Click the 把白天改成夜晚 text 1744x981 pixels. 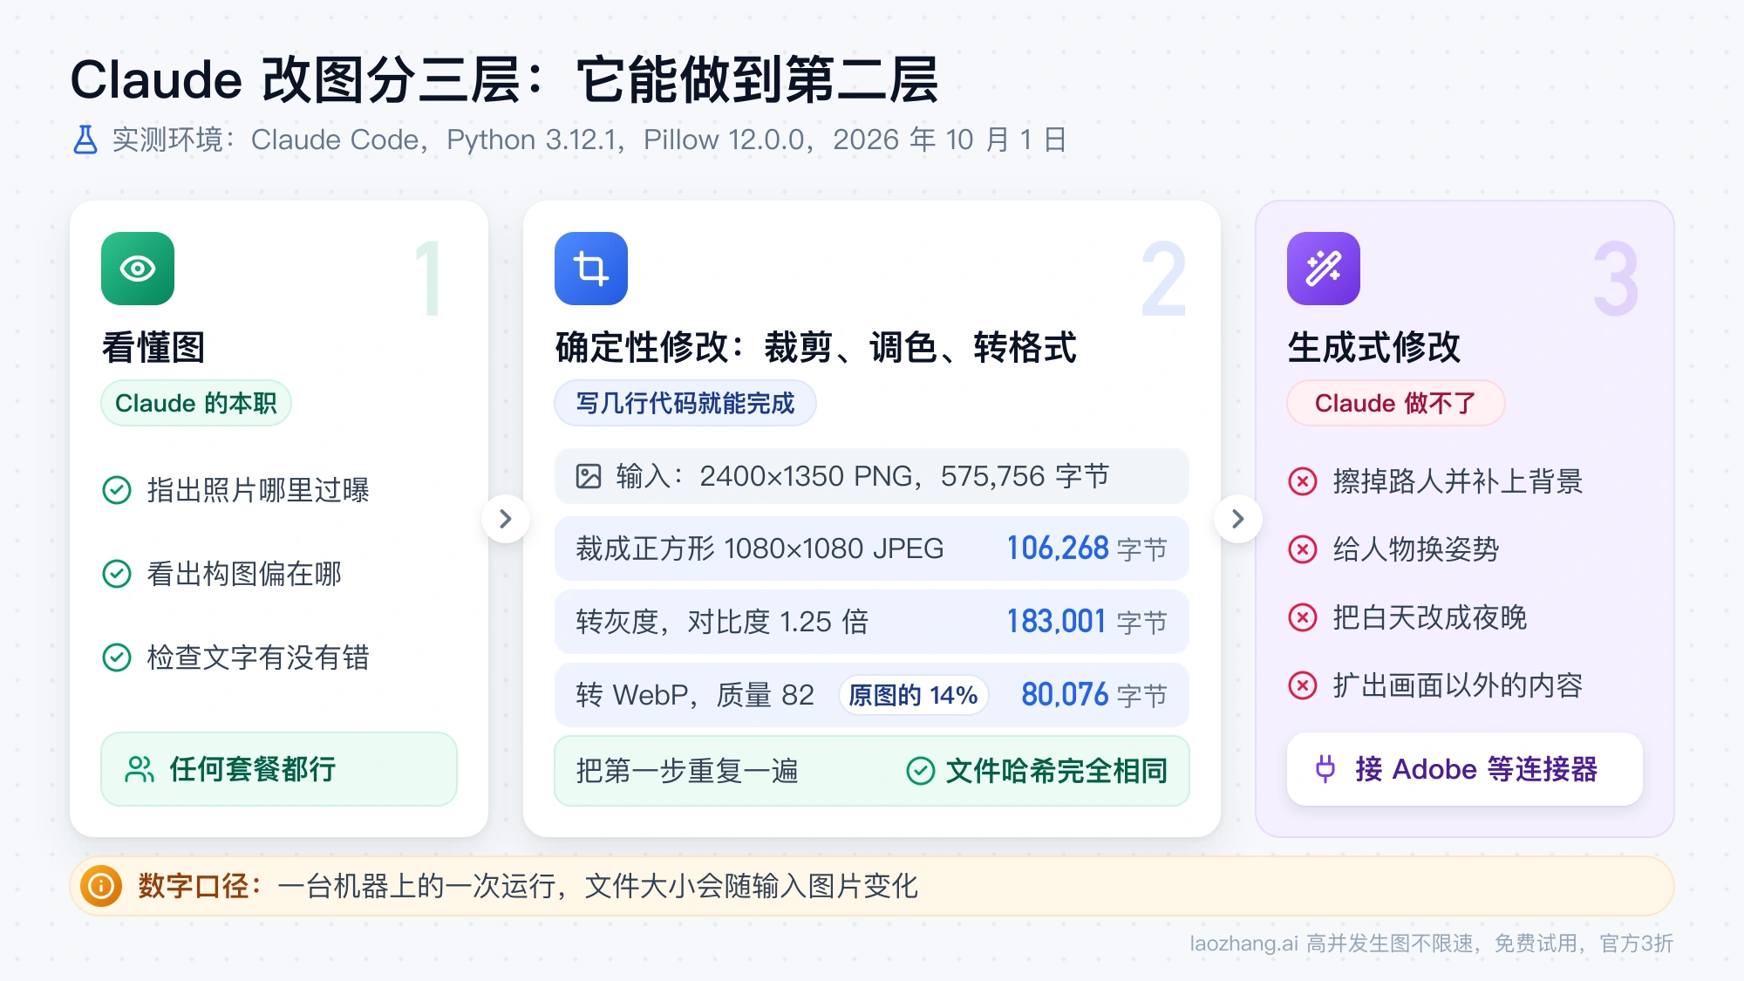pos(1430,617)
